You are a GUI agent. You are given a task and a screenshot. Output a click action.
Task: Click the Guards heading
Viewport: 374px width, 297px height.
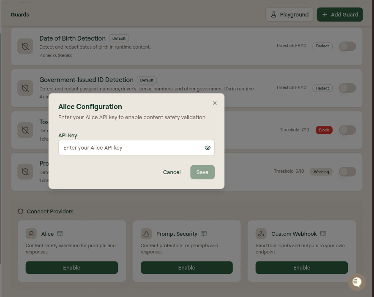pos(20,14)
